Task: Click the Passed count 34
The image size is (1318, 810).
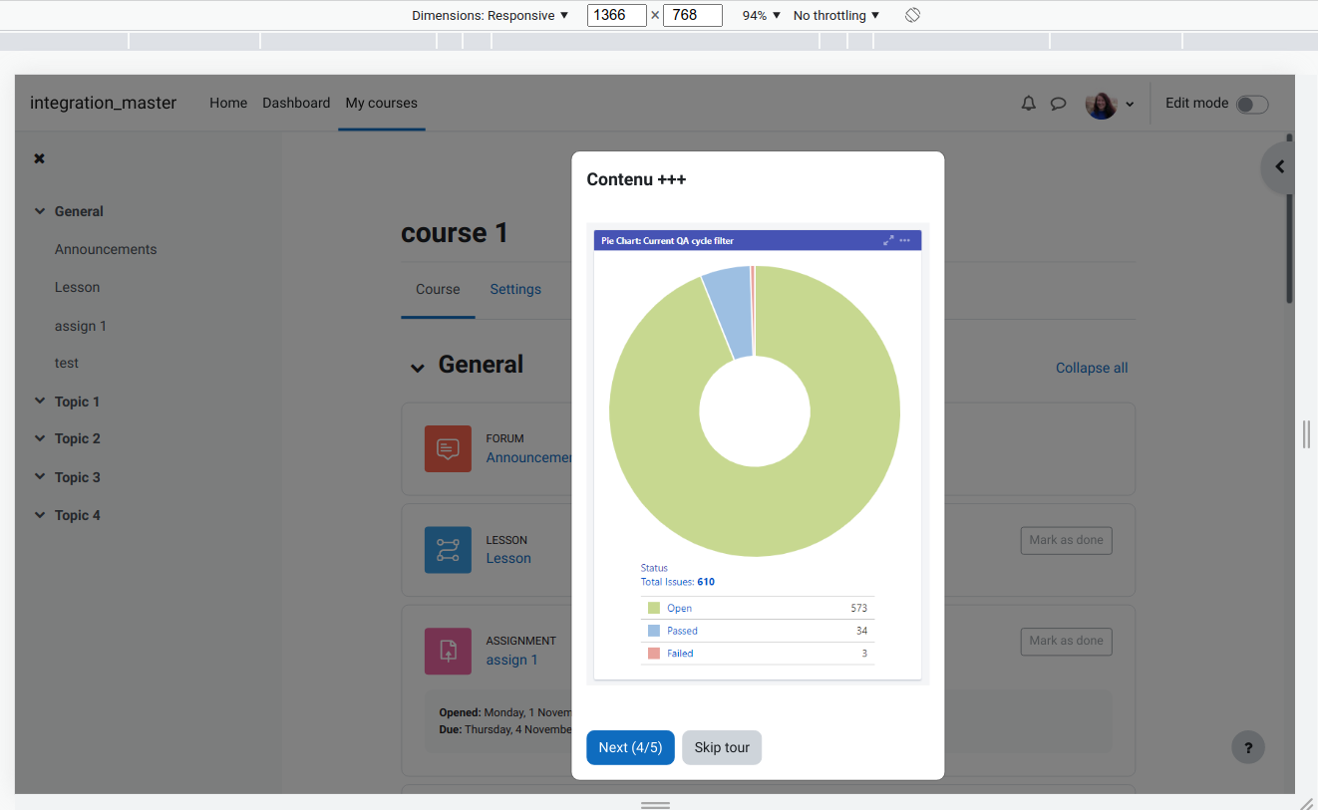Action: (861, 631)
